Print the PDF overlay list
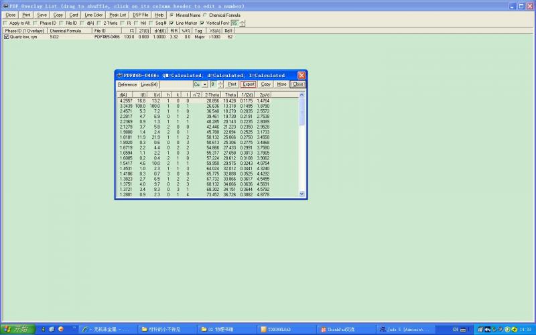This screenshot has width=536, height=335. [26, 15]
